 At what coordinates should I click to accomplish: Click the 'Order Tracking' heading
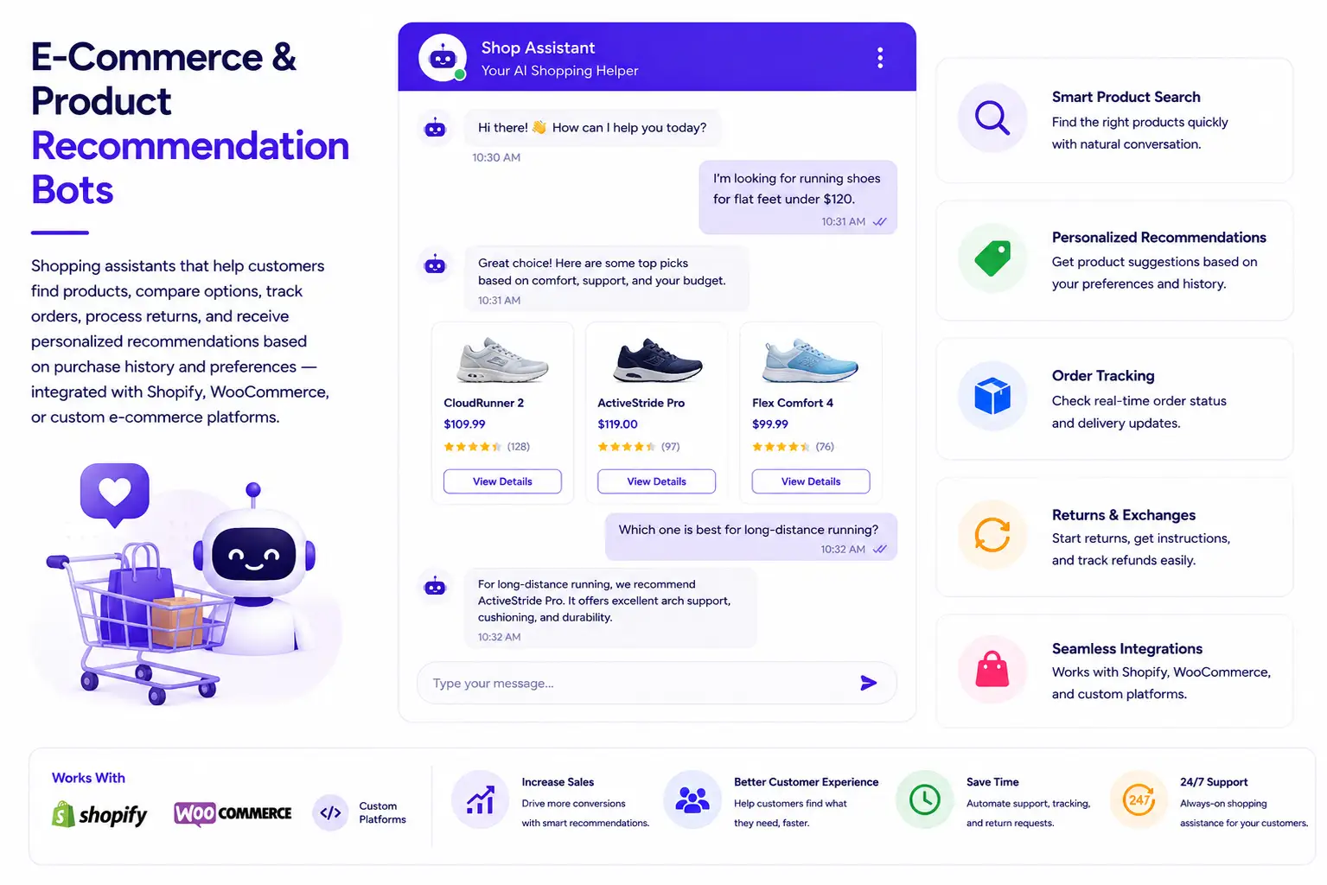(1103, 376)
